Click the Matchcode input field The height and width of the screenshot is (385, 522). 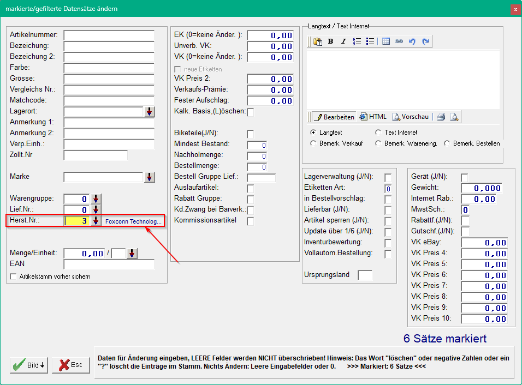(x=109, y=101)
